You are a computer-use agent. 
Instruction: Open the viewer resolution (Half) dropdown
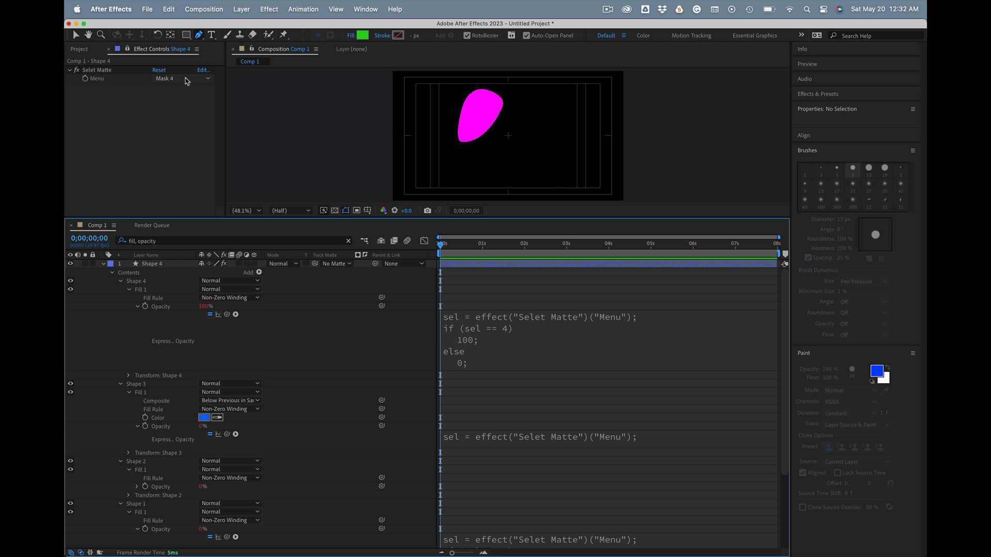click(291, 210)
